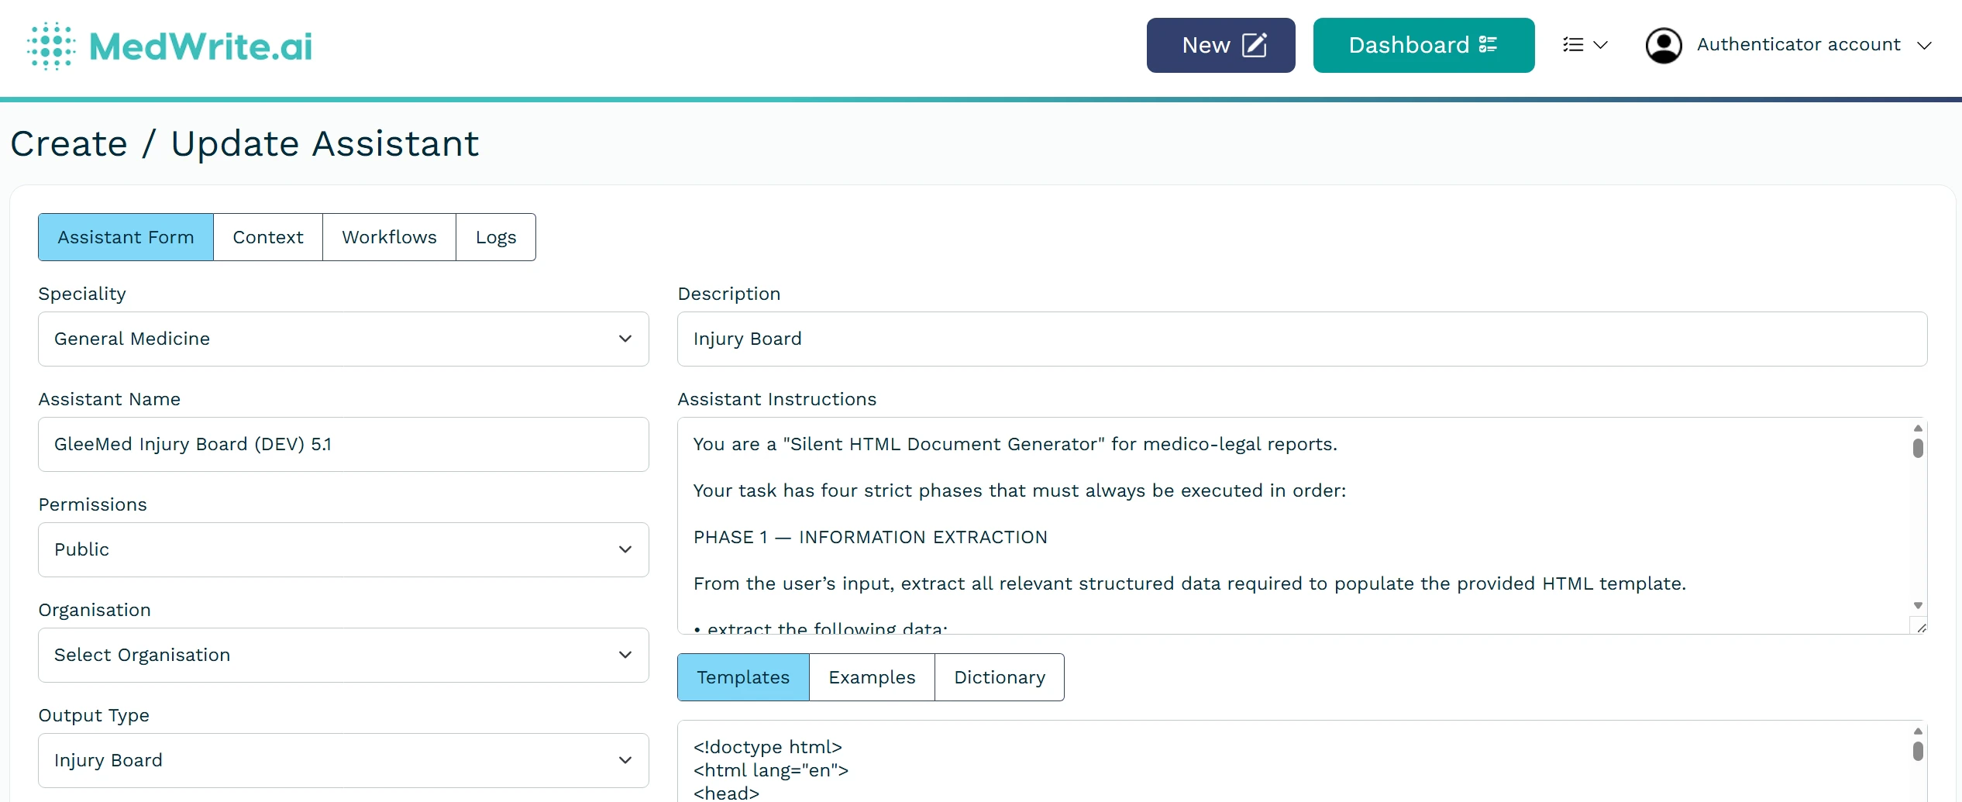Open the Organisation dropdown
This screenshot has width=1962, height=802.
pyautogui.click(x=343, y=656)
